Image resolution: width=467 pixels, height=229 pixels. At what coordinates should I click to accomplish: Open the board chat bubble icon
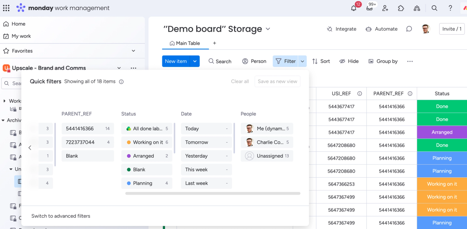coord(409,29)
